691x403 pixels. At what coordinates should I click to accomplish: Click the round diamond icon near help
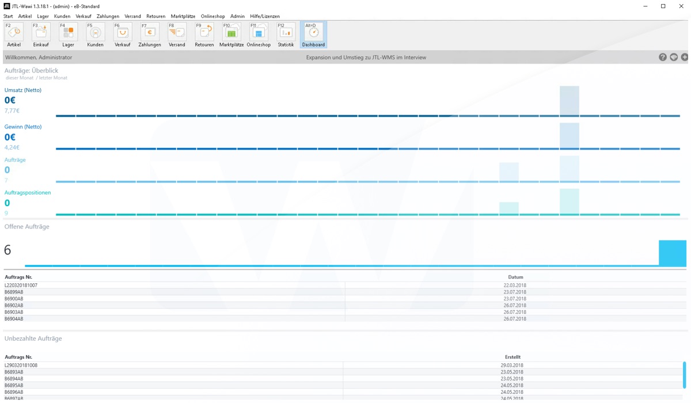click(674, 57)
